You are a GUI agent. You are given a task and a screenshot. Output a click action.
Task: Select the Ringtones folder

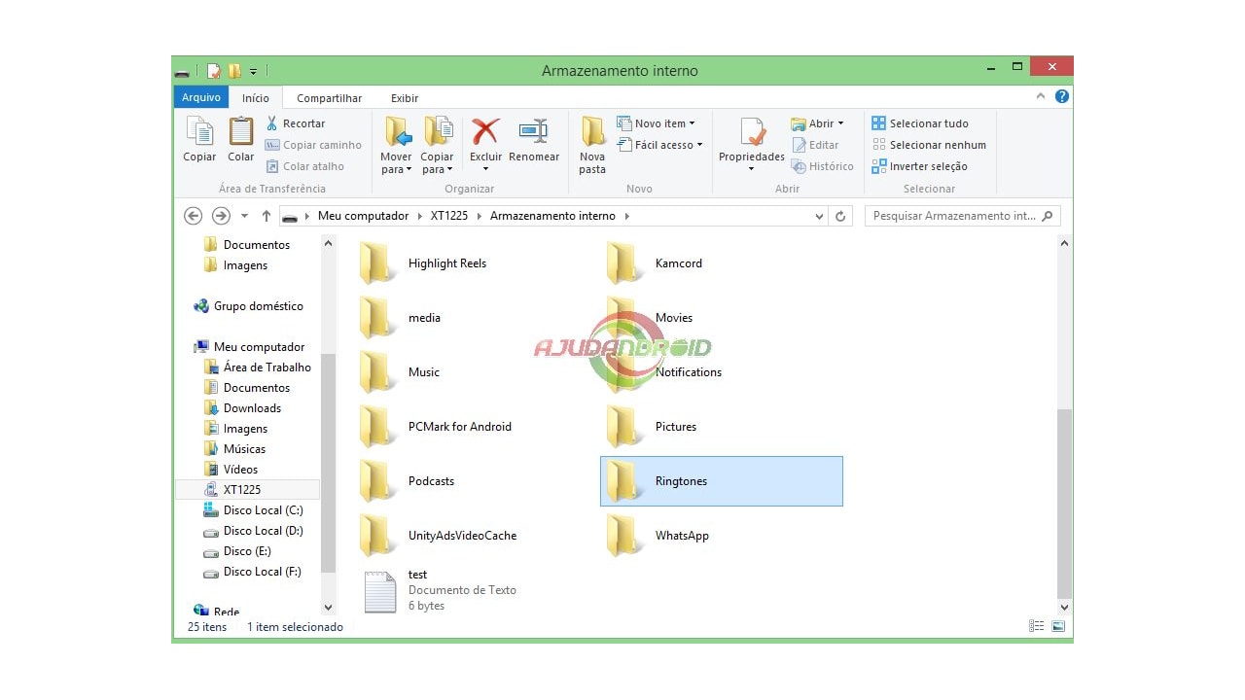[x=722, y=481]
